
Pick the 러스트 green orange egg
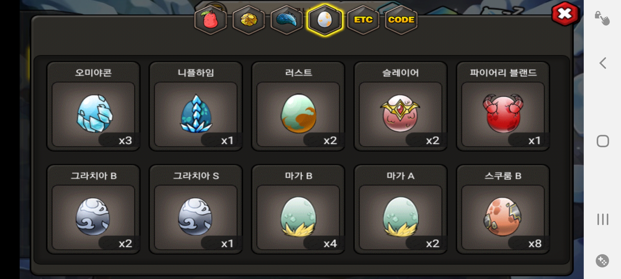(x=298, y=106)
